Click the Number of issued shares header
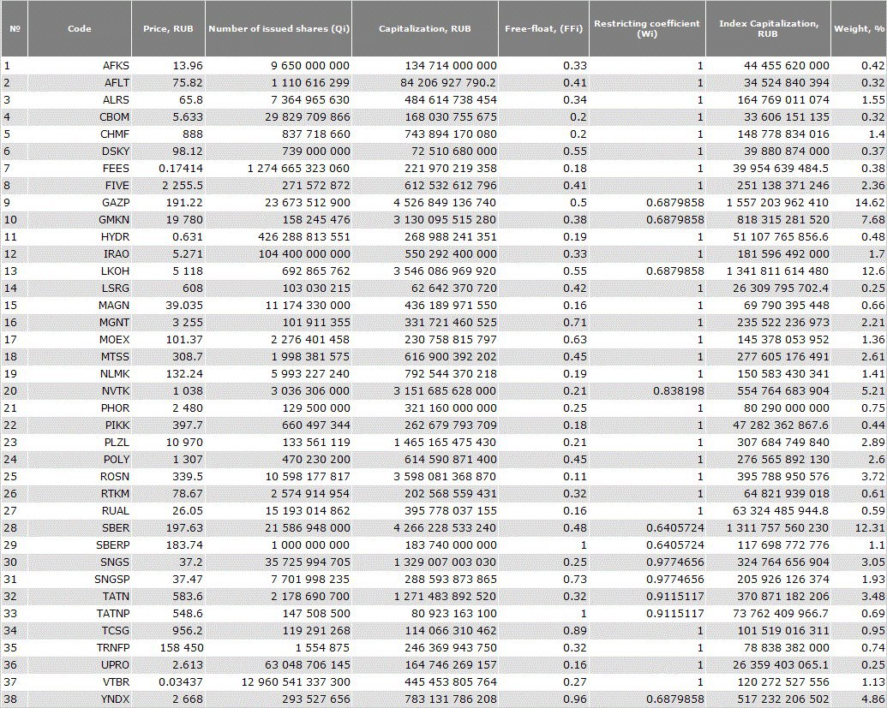 (279, 29)
